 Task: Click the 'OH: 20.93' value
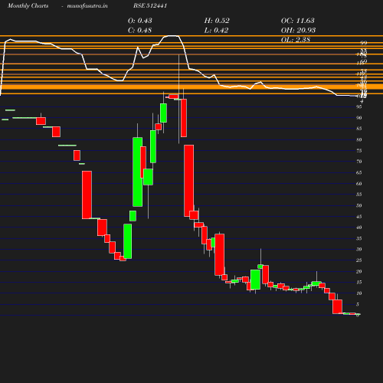298,30
